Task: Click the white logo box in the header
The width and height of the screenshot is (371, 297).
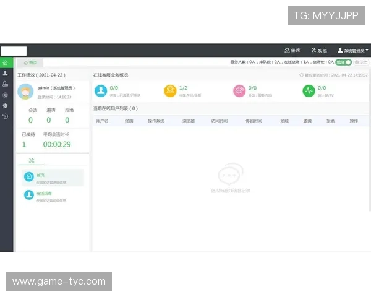Action: (14, 51)
